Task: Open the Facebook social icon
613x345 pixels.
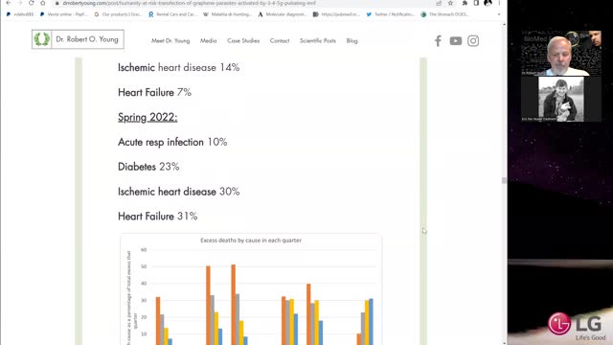Action: click(438, 40)
